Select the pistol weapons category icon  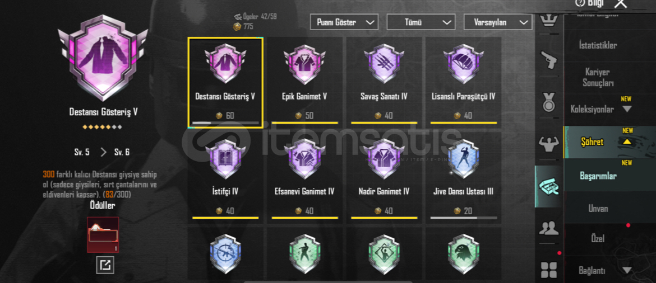coord(548,60)
